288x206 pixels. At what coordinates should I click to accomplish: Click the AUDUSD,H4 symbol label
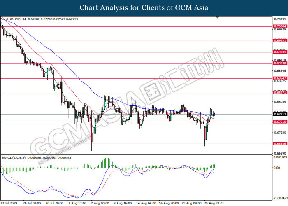15,19
